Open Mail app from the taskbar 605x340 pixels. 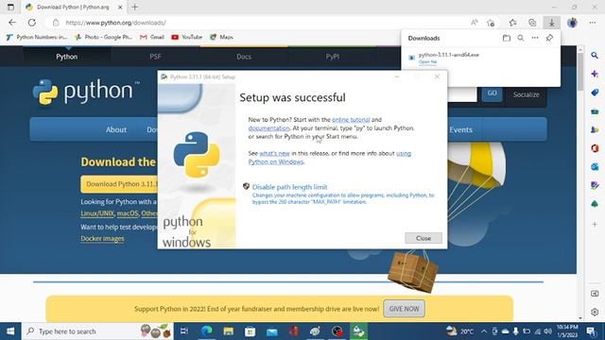coord(272,331)
